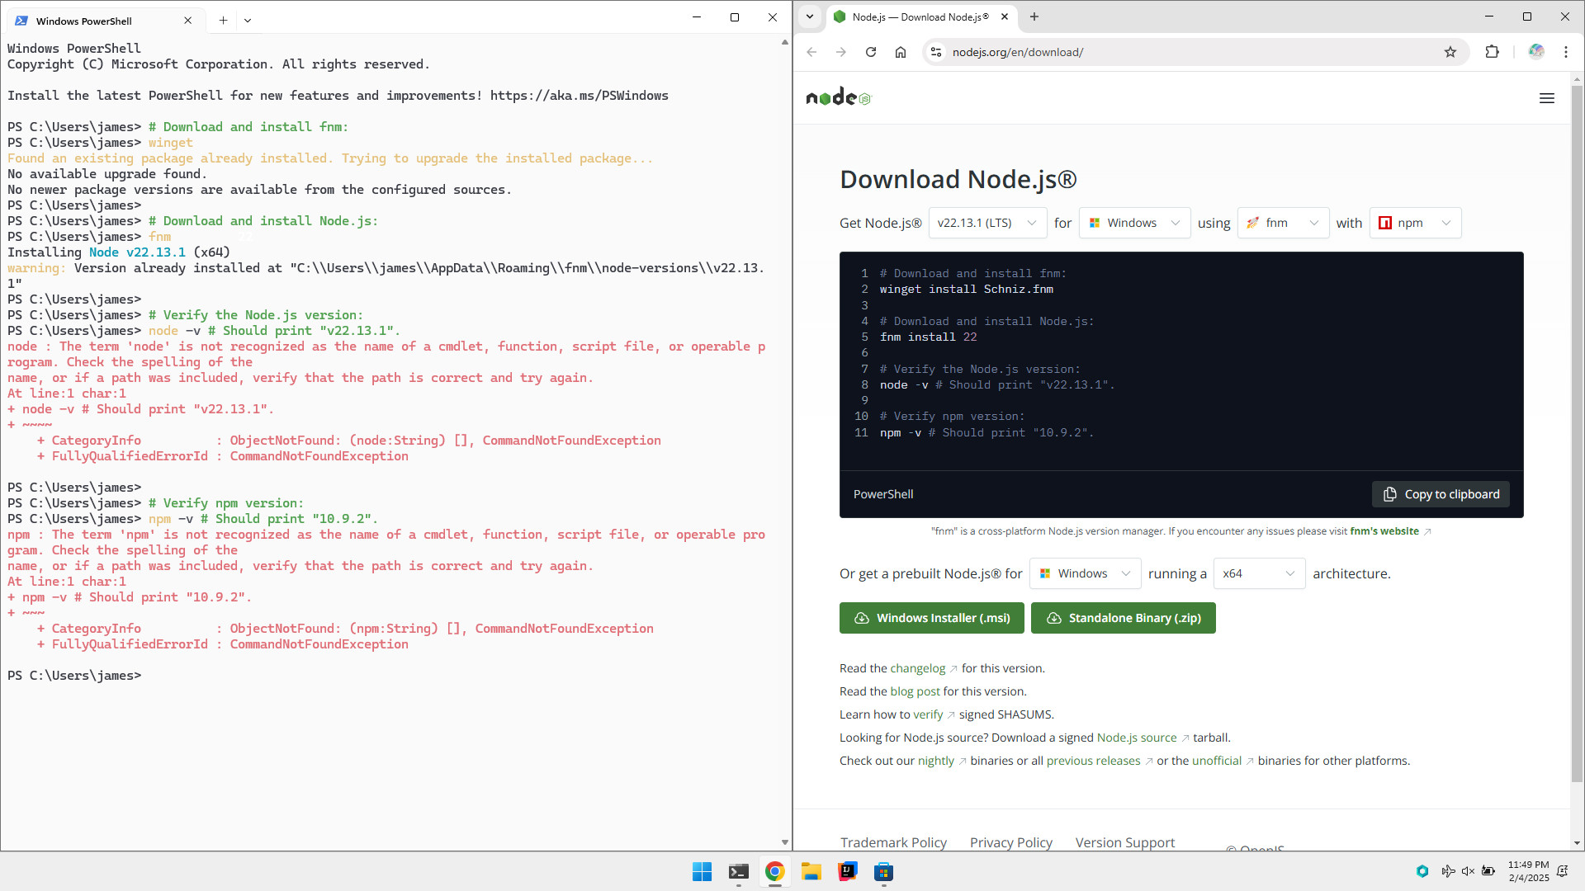Open Microsoft Store from the taskbar

click(x=883, y=871)
